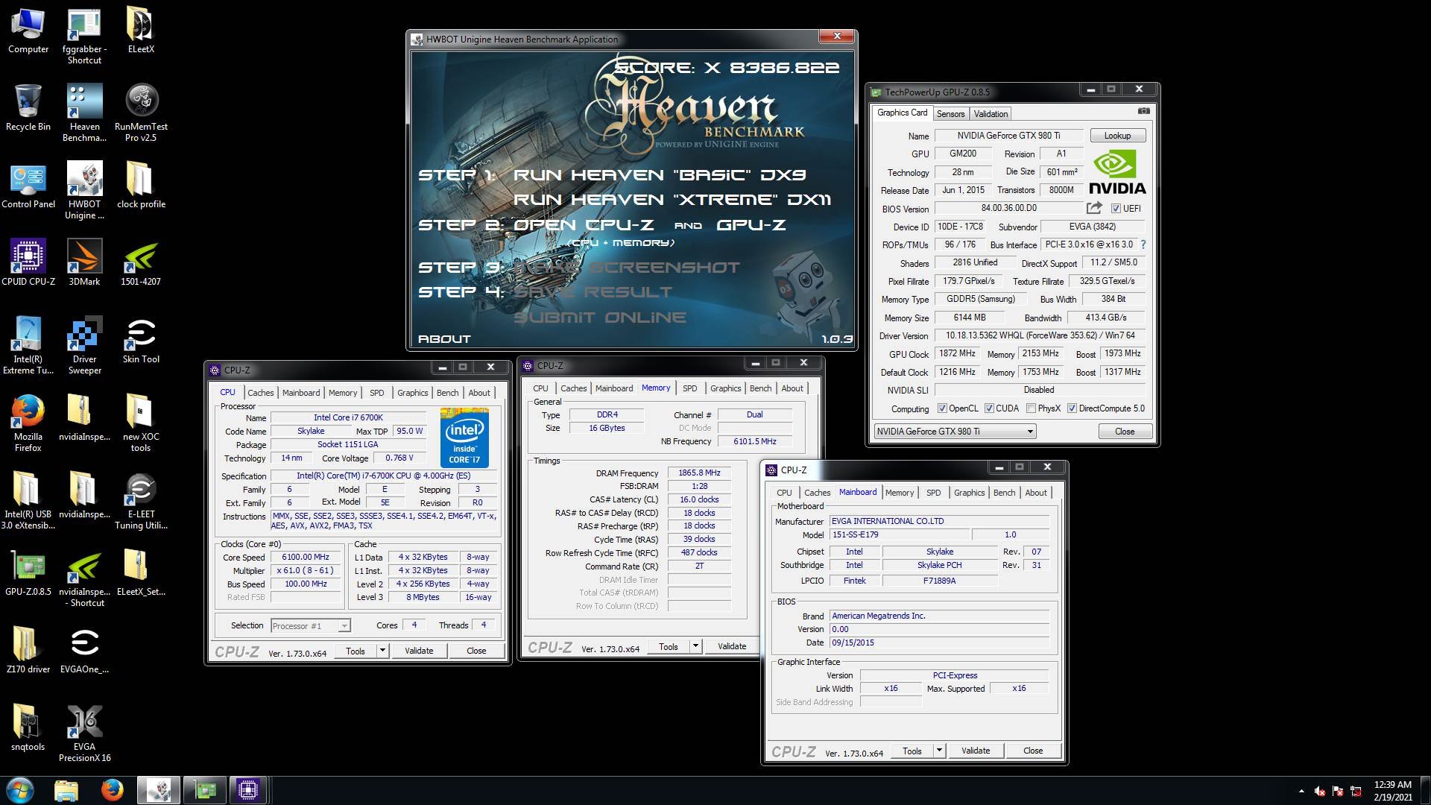Toggle the OpenCL checkbox in GPU-Z
The image size is (1431, 805).
point(942,408)
